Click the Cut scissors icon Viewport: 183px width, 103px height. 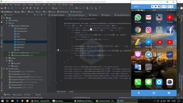pos(23,8)
